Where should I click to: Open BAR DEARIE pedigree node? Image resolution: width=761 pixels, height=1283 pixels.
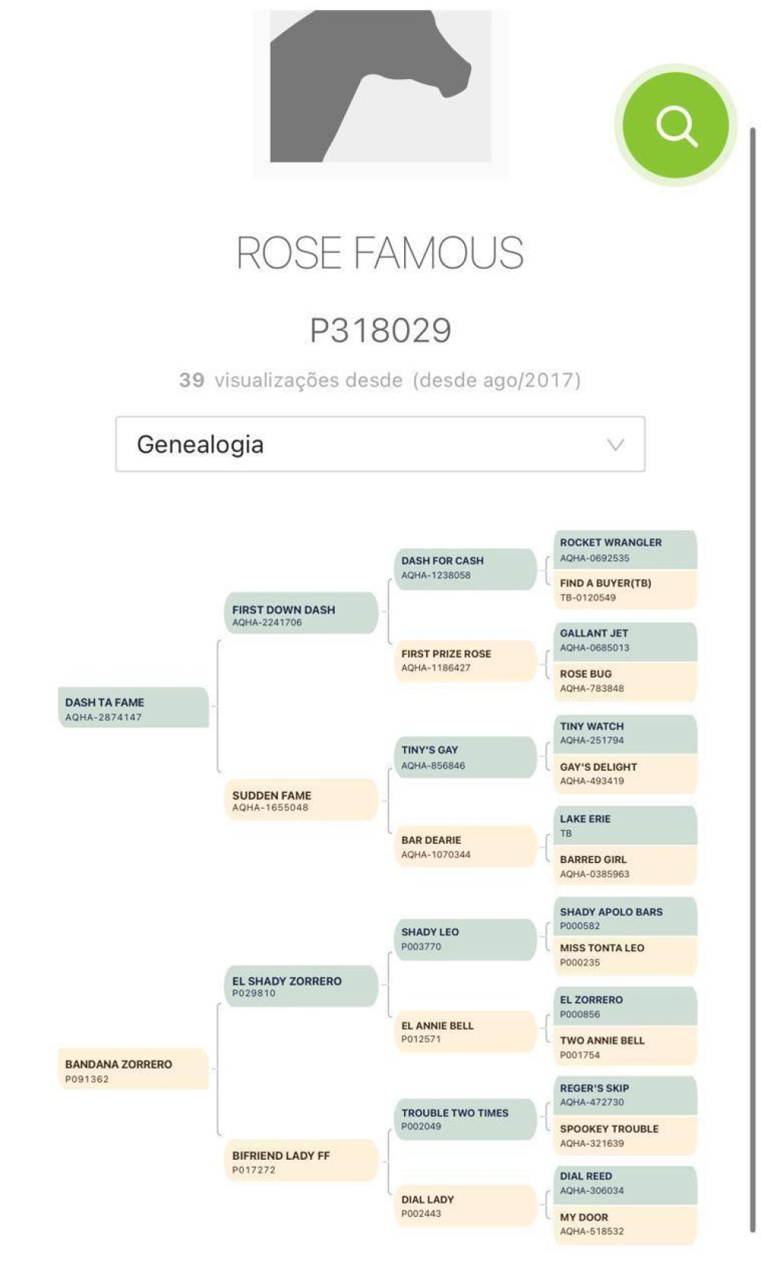pos(466,846)
